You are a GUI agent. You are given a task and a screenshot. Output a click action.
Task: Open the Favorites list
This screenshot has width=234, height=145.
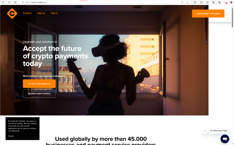click(207, 2)
